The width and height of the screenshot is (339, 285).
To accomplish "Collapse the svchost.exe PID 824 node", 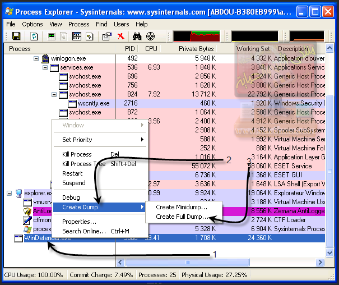I will [54, 95].
